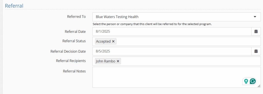This screenshot has width=263, height=94.
Task: Focus the Referral Decision Date field 8/5/2025
Action: coord(172,51)
